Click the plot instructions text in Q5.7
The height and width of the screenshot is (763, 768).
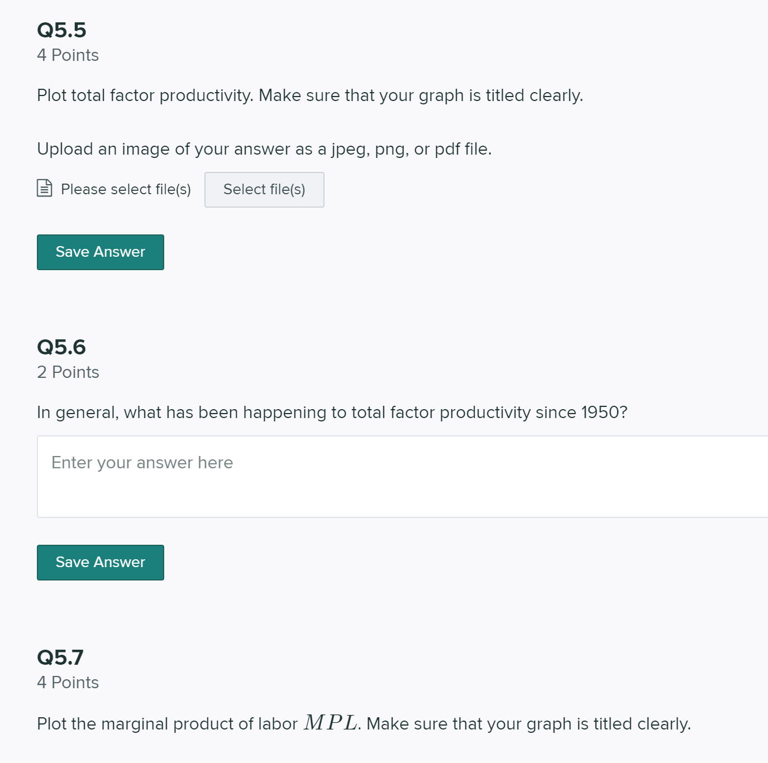point(363,723)
